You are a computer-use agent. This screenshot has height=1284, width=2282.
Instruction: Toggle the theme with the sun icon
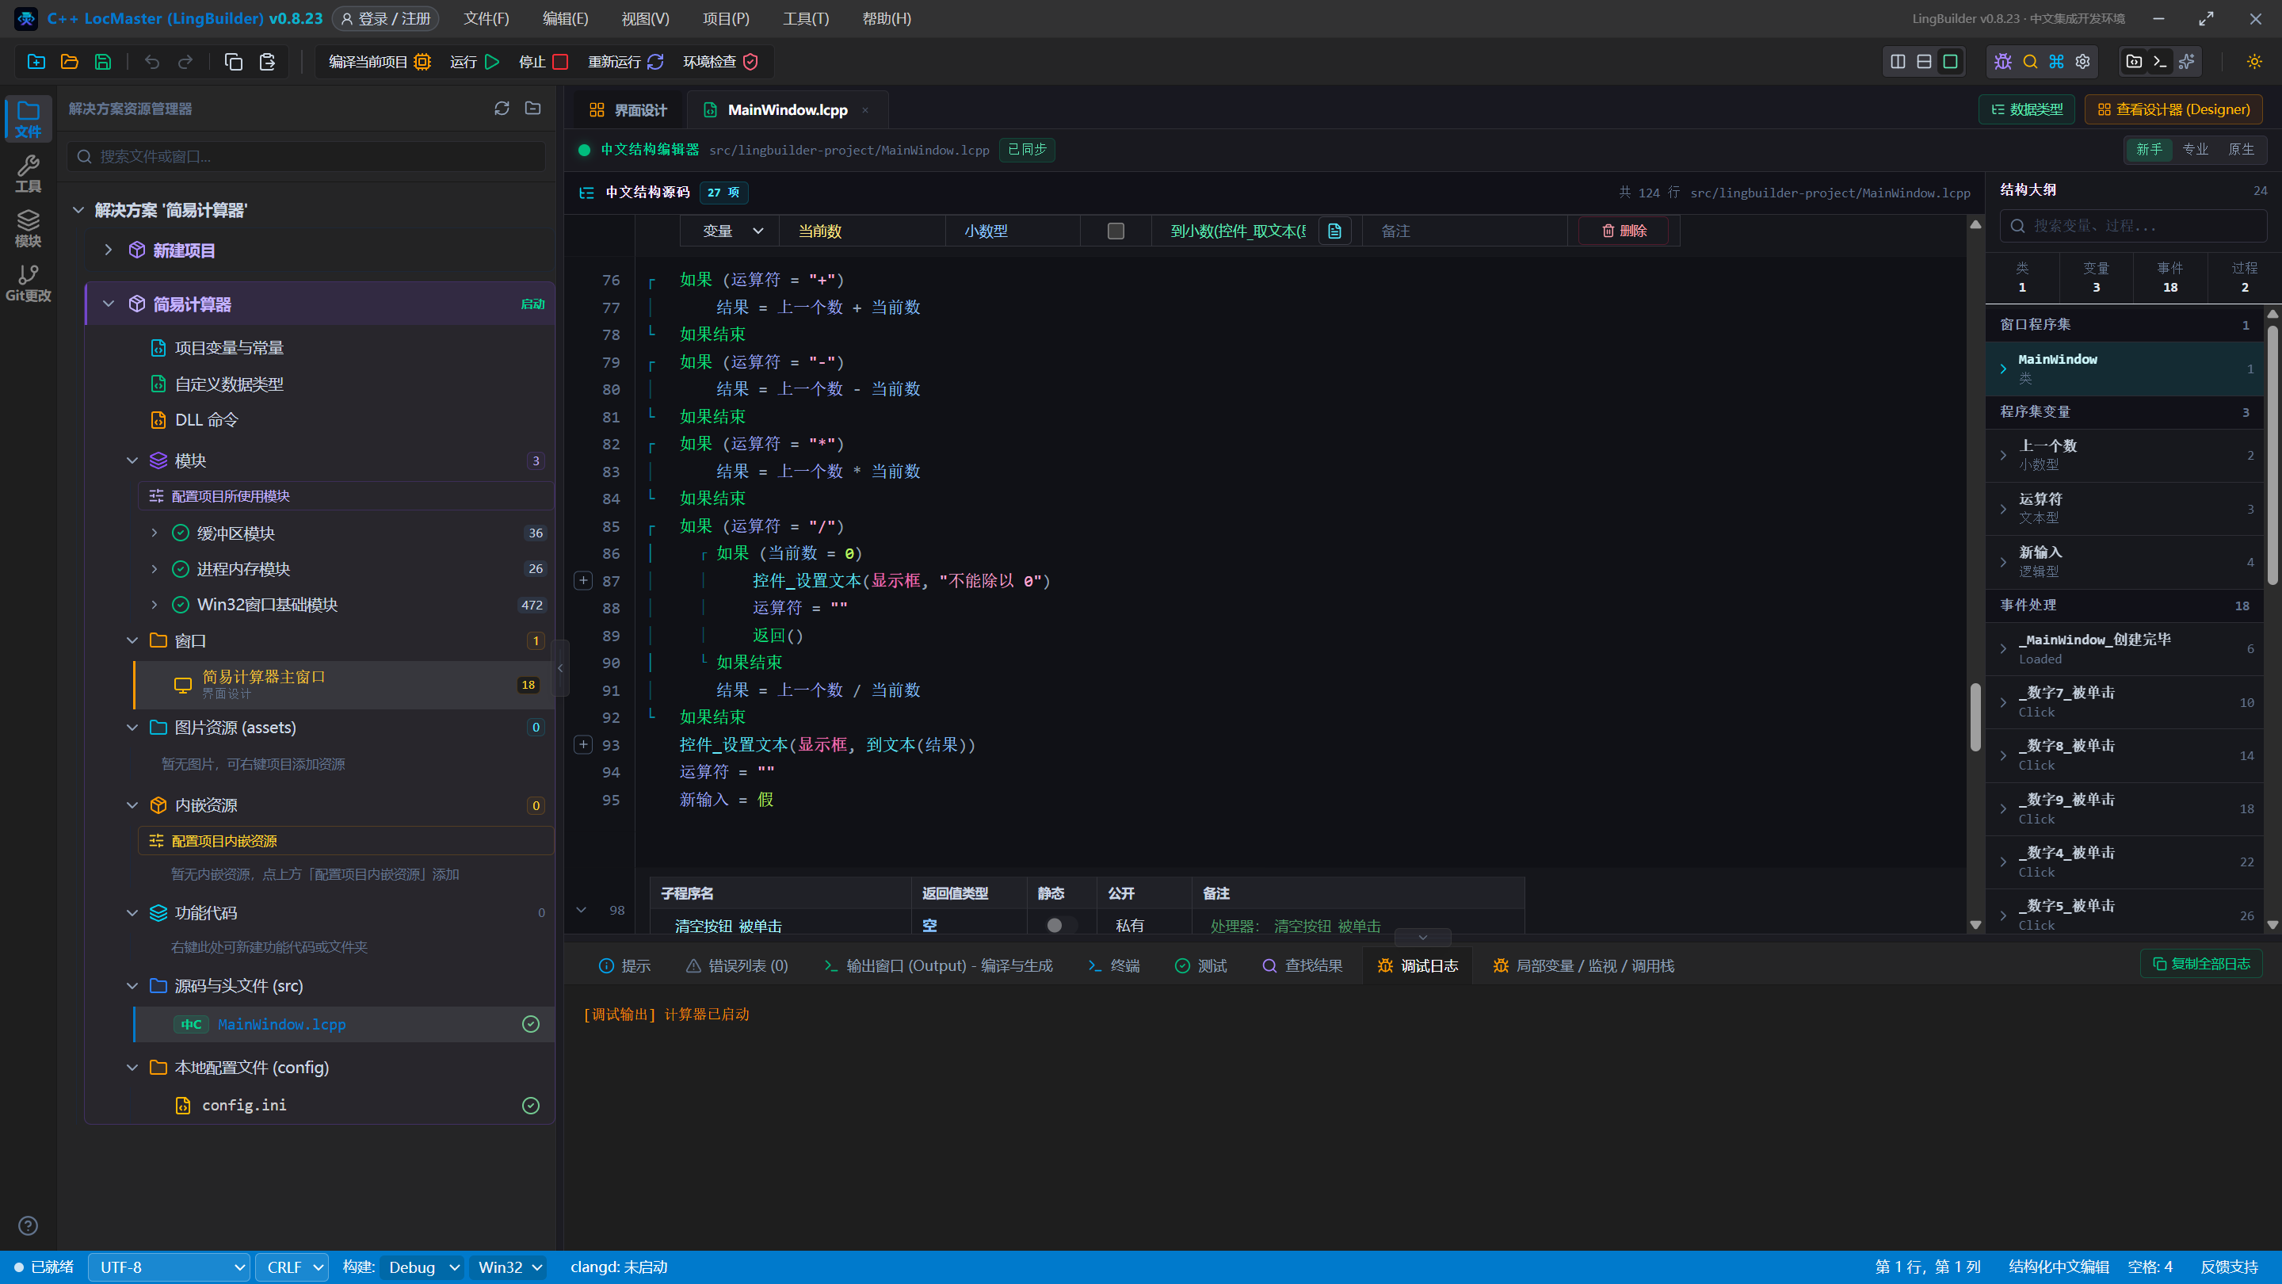coord(2253,61)
